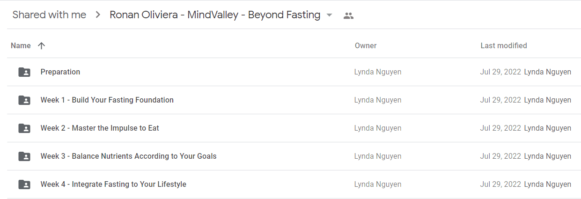
Task: Open the Ronan Oliviera folder title menu
Action: [x=215, y=15]
